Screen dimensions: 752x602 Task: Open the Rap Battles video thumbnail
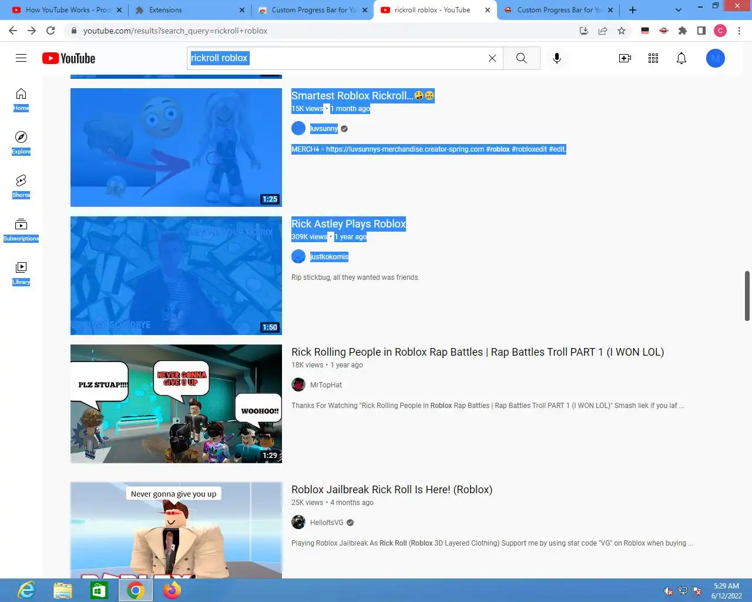(176, 404)
